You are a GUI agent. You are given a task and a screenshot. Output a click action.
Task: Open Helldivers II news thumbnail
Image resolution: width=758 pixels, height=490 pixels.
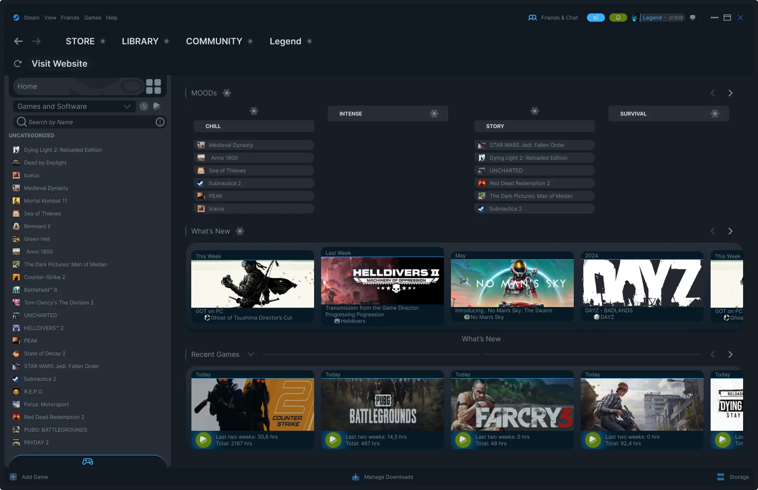[383, 281]
